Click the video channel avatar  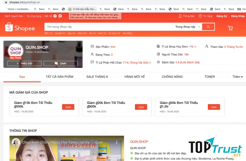click(16, 142)
